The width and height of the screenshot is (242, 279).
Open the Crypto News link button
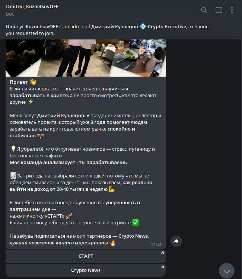[x=86, y=270]
